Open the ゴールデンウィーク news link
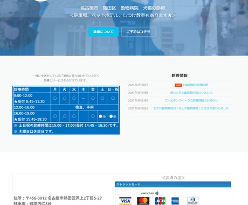 191,100
